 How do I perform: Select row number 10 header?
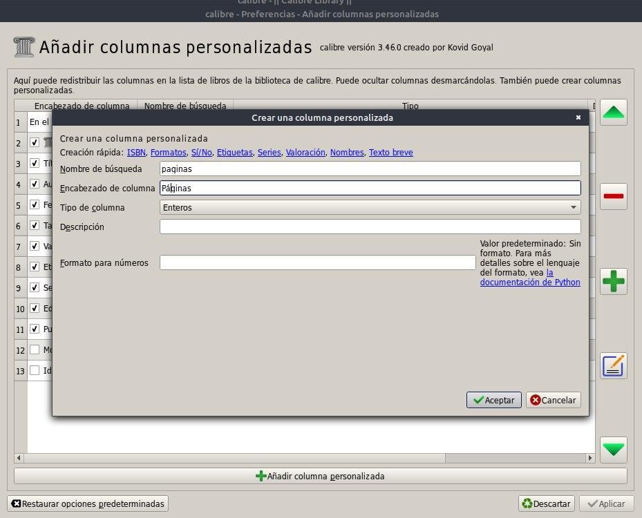21,309
